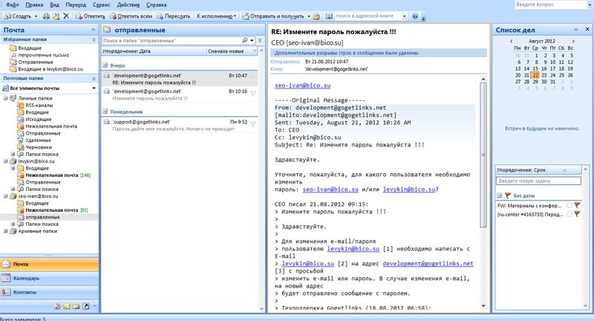Collapse the Личные папки tree node
This screenshot has width=594, height=321.
click(5, 98)
